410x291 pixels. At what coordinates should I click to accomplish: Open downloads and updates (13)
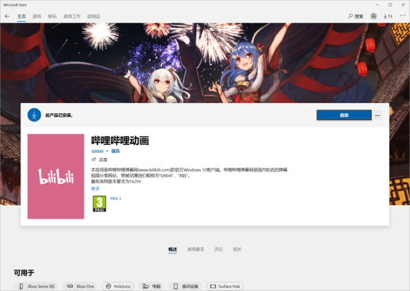pyautogui.click(x=388, y=16)
